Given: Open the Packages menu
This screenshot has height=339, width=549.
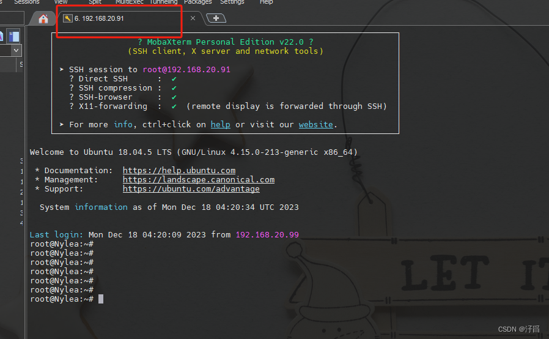Looking at the screenshot, I should pos(198,2).
